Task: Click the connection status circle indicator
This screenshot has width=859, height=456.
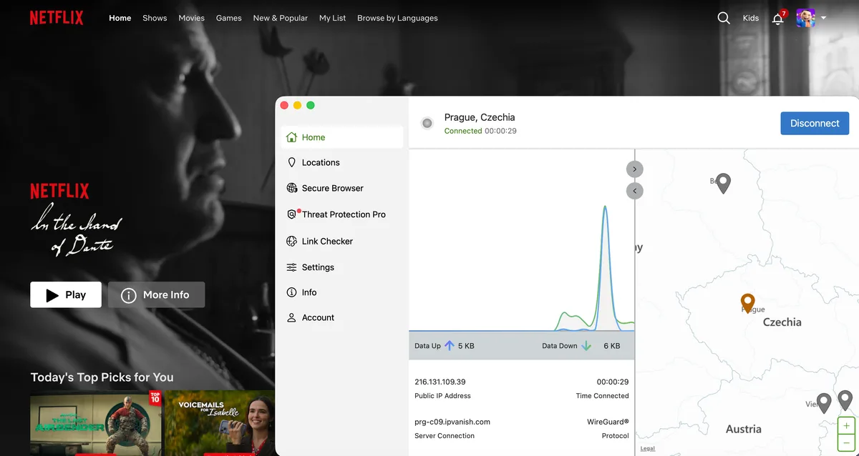Action: pos(427,123)
